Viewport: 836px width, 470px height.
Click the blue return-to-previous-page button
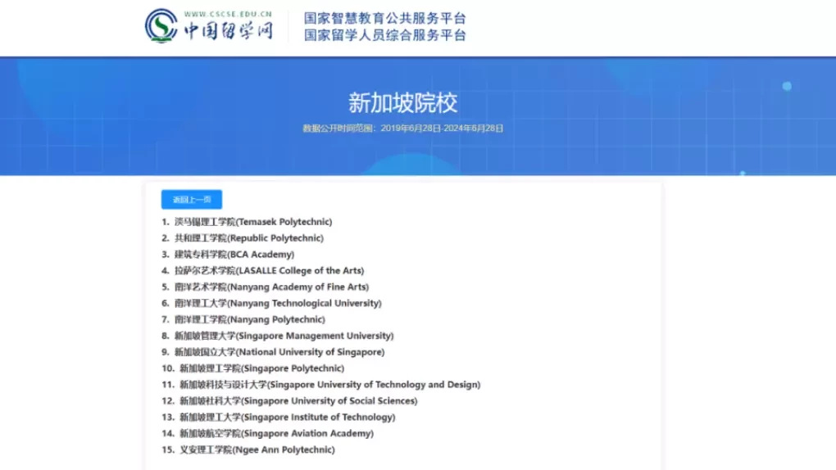point(192,199)
